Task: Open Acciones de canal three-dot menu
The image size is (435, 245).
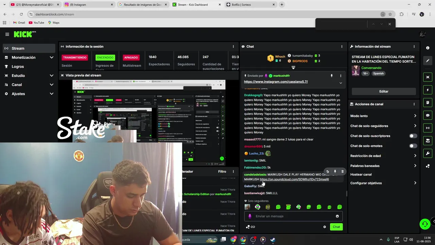Action: tap(414, 104)
